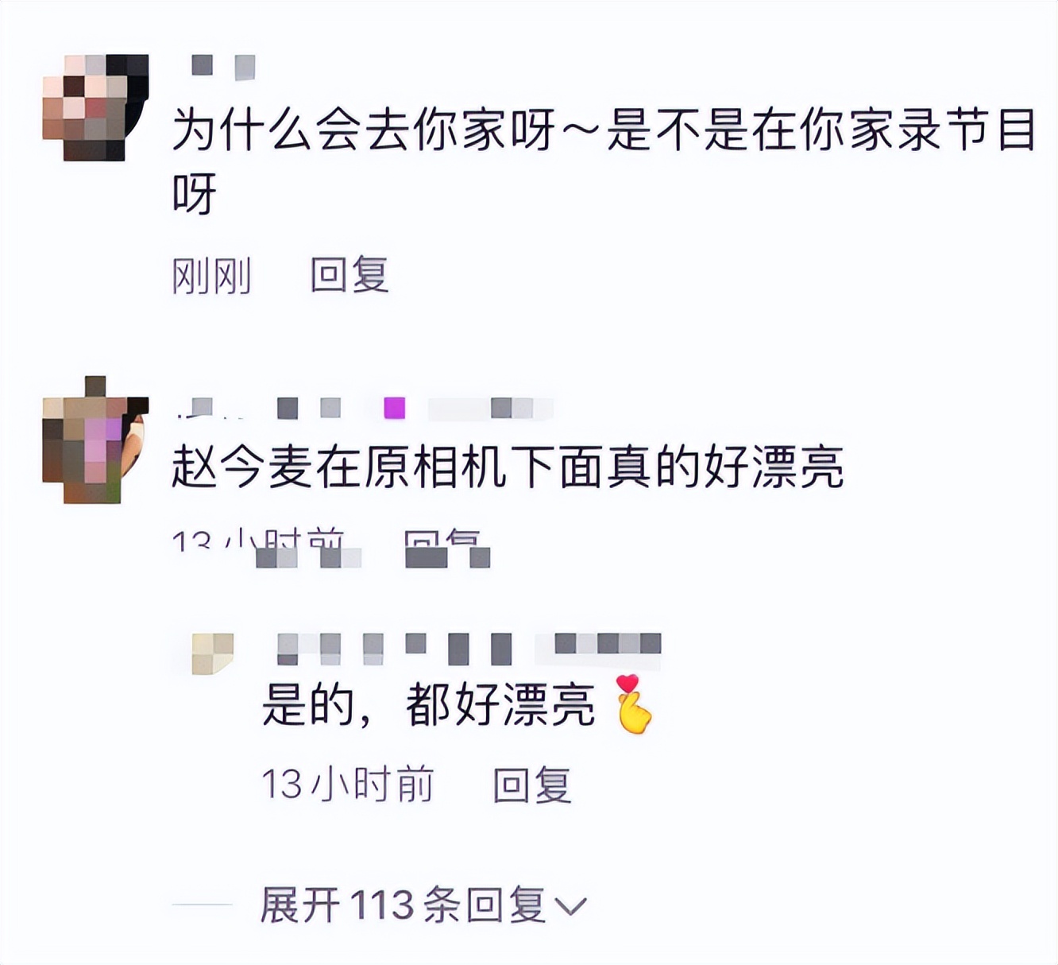Tap the first commenter's blurred username
The image size is (1058, 965).
[x=223, y=66]
